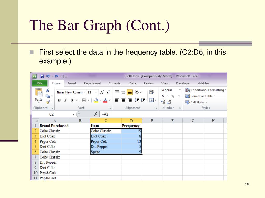Open the font color dropdown arrow
265x198 pixels.
(109, 100)
